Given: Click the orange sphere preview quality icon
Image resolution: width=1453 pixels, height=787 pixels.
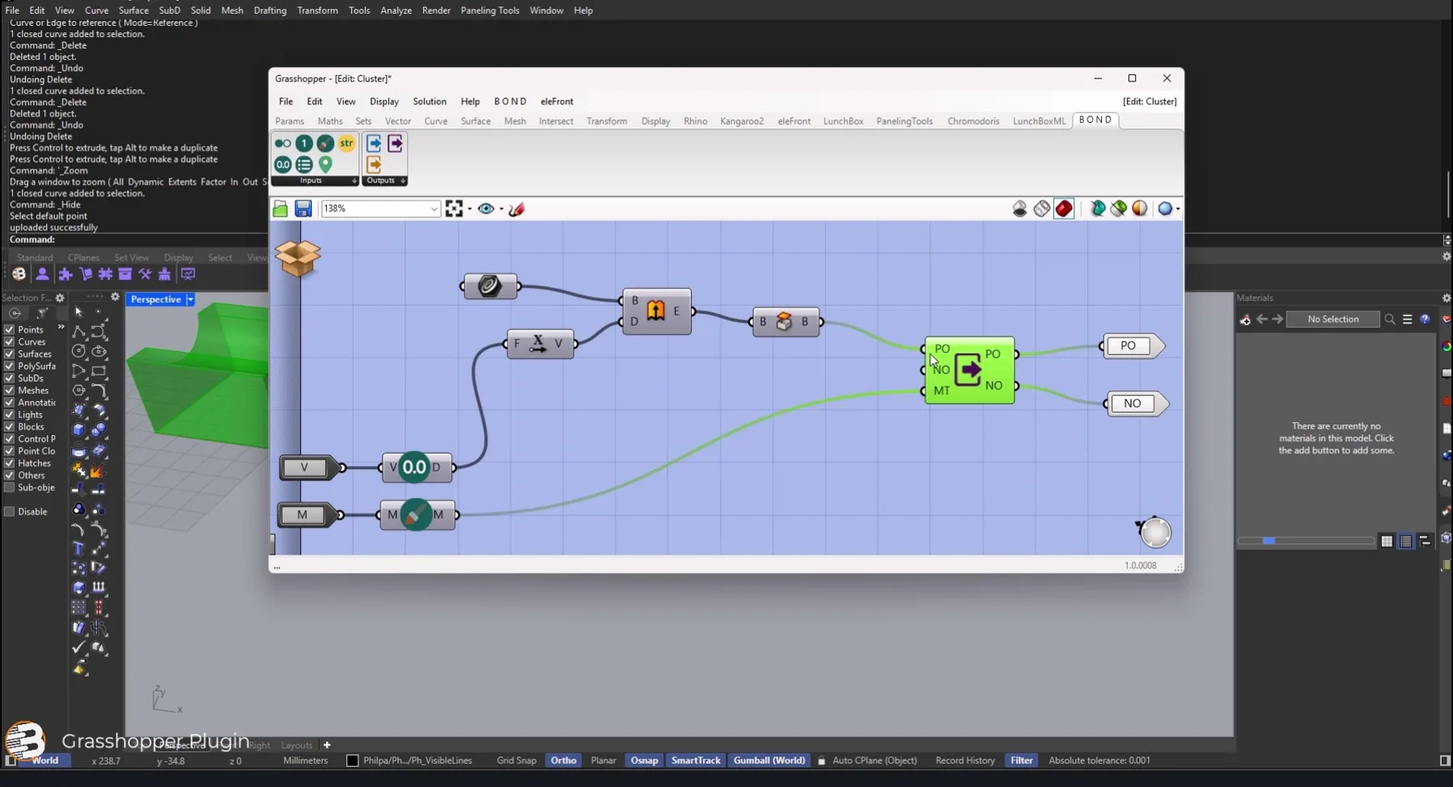Looking at the screenshot, I should coord(1139,209).
